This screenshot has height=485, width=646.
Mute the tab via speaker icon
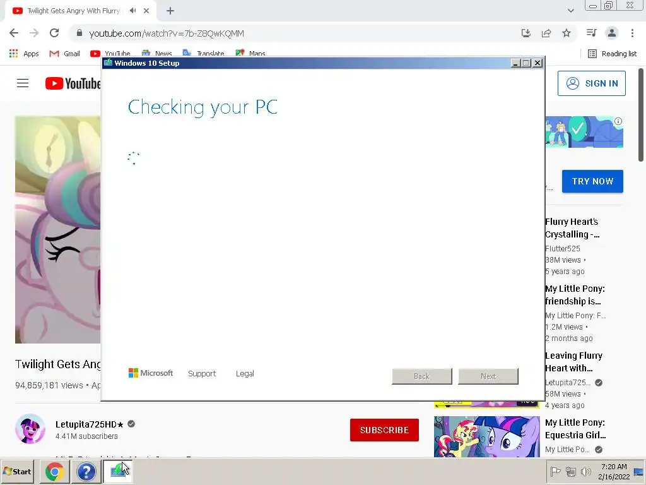132,11
